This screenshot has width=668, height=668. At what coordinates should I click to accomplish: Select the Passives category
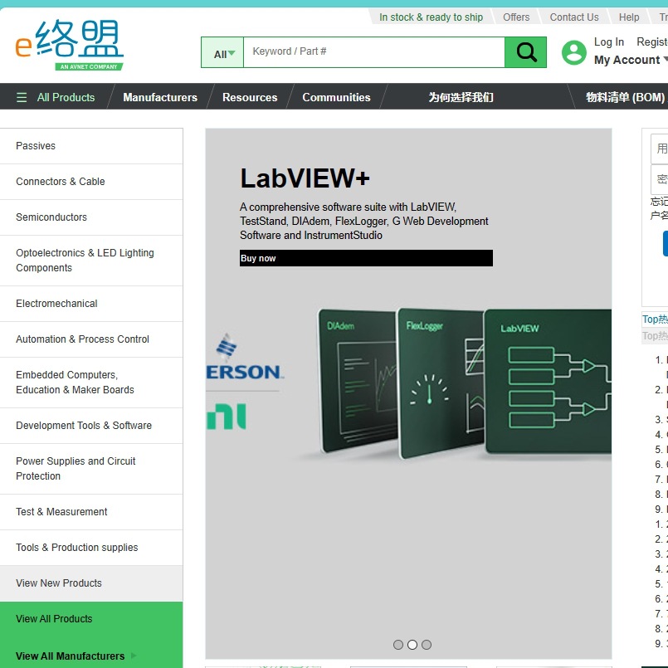point(91,146)
